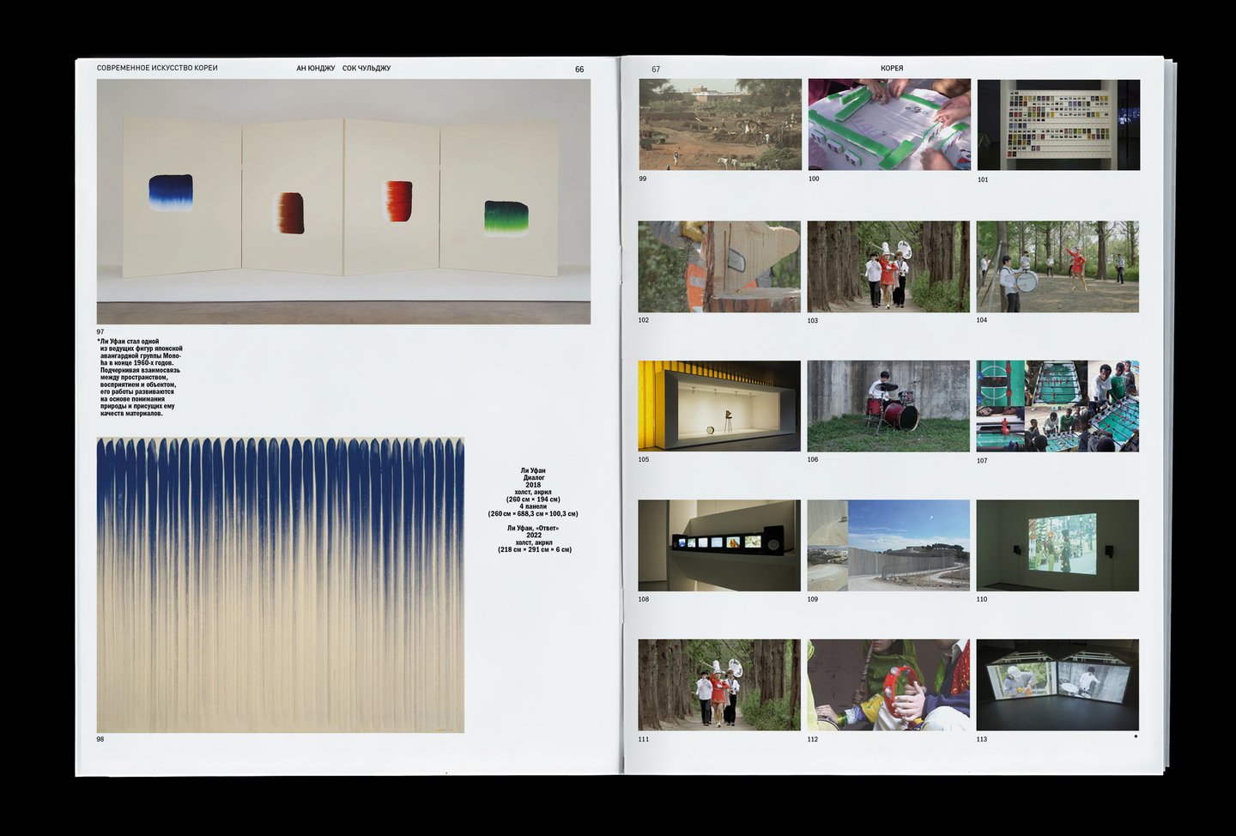Click page number 67
Viewport: 1236px width, 836px height.
point(656,70)
